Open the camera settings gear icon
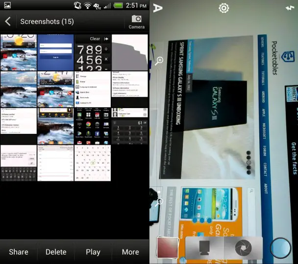Image resolution: width=298 pixels, height=264 pixels. (223, 8)
